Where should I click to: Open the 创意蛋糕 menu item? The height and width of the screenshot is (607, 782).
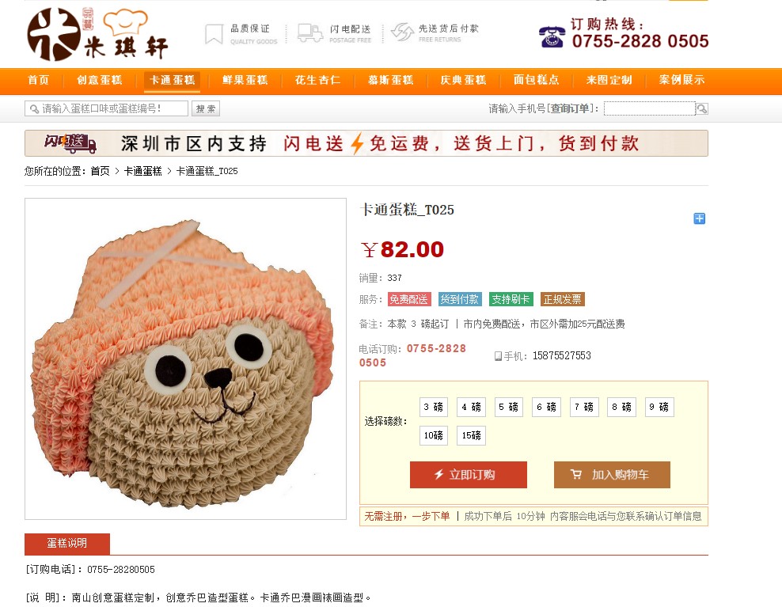click(99, 80)
